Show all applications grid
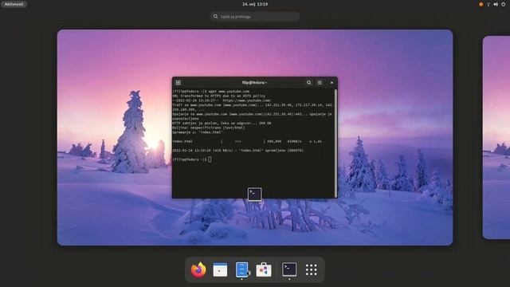510x287 pixels. (312, 269)
